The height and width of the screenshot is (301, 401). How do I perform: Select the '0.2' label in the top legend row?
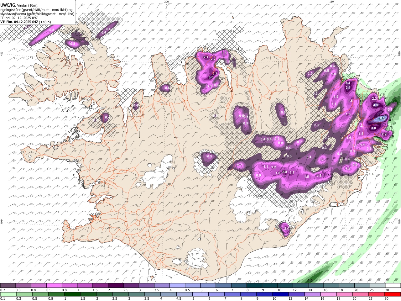[x=3, y=290]
